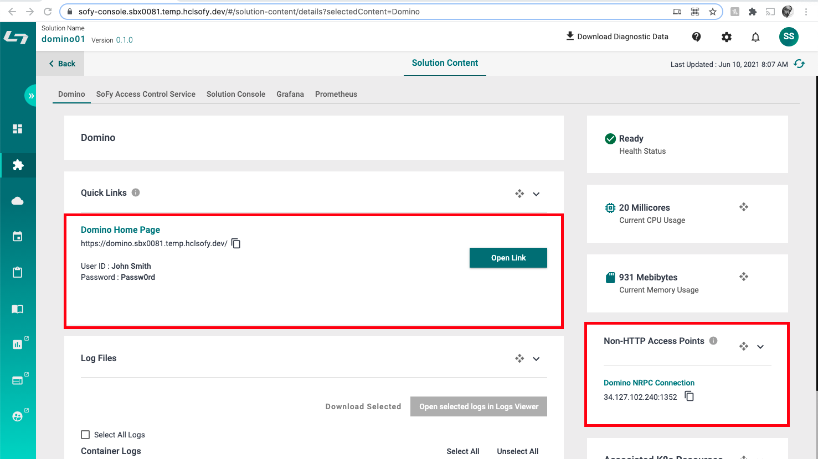This screenshot has width=818, height=459.
Task: Click the 20 Millicores value
Action: tap(645, 207)
